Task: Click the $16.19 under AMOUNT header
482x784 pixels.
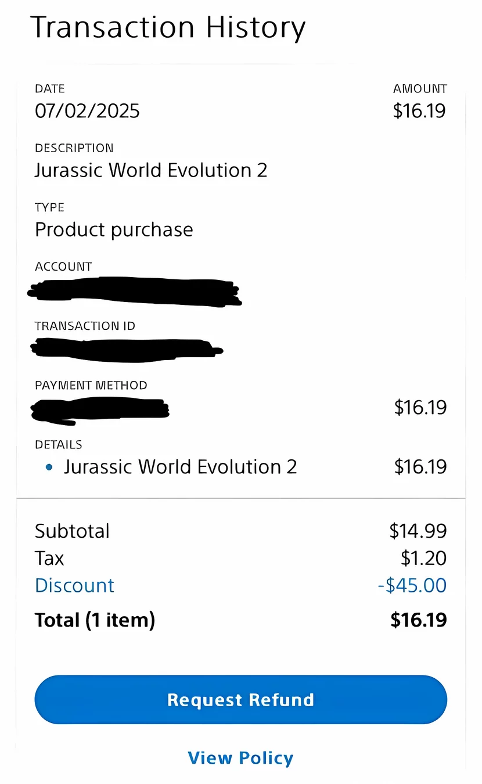Action: coord(419,111)
